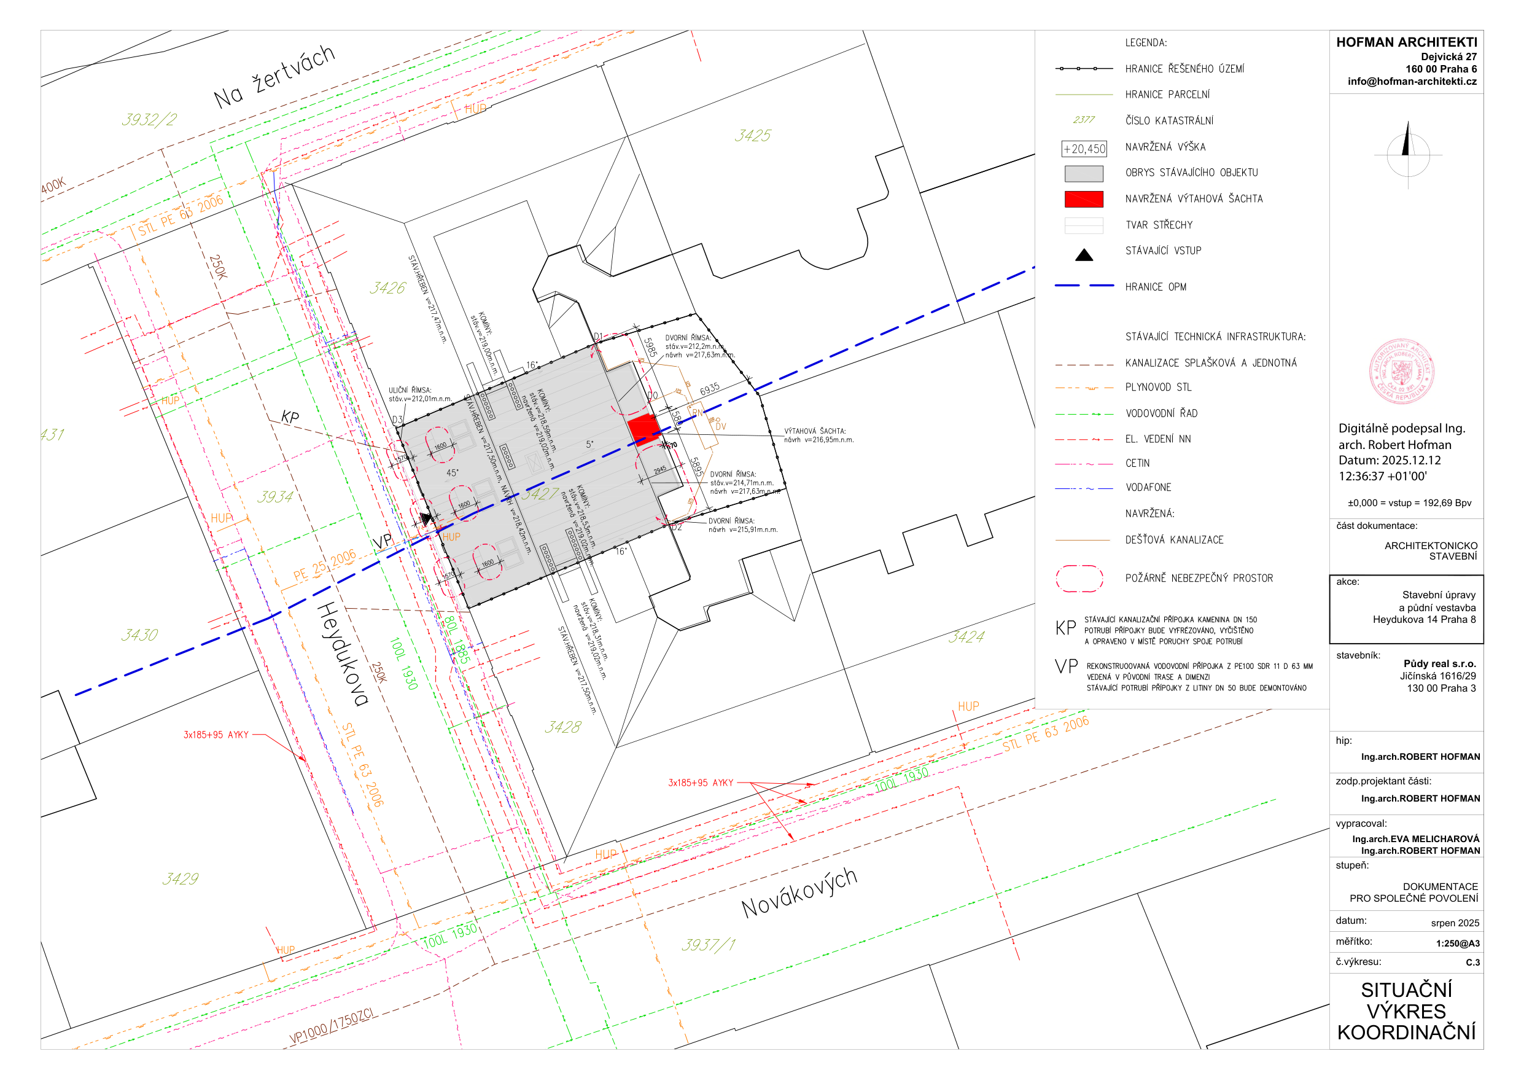1524x1078 pixels.
Task: Click DOKUMENTACE PRO SPOLEČNÉ POVOLENÍ stage text
Action: pos(1414,892)
